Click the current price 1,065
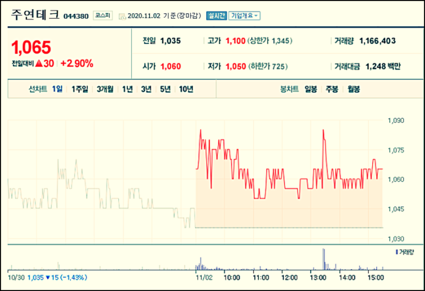Screen dimensions: 425x291 coord(31,47)
